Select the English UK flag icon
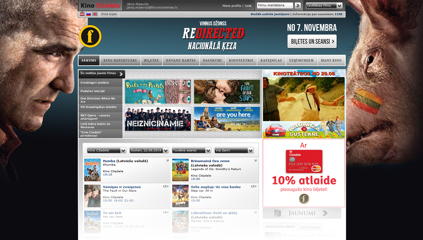423x240 pixels. (95, 14)
